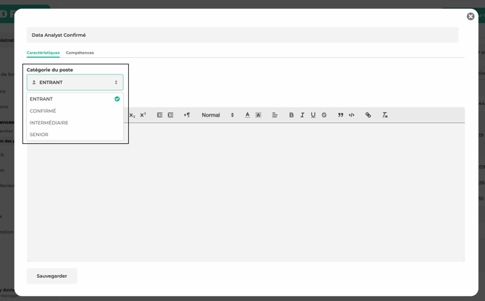
Task: Insert a code block
Action: (x=352, y=115)
